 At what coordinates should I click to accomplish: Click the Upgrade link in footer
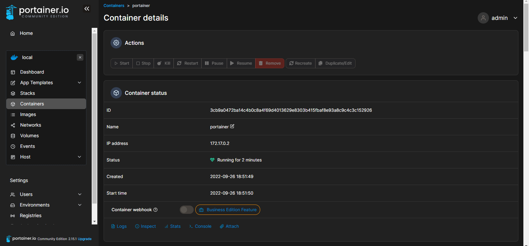click(85, 239)
